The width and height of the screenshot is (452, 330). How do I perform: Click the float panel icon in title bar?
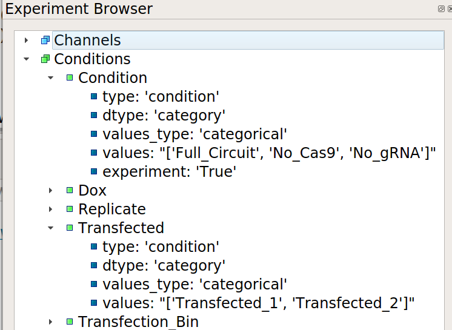coord(440,9)
